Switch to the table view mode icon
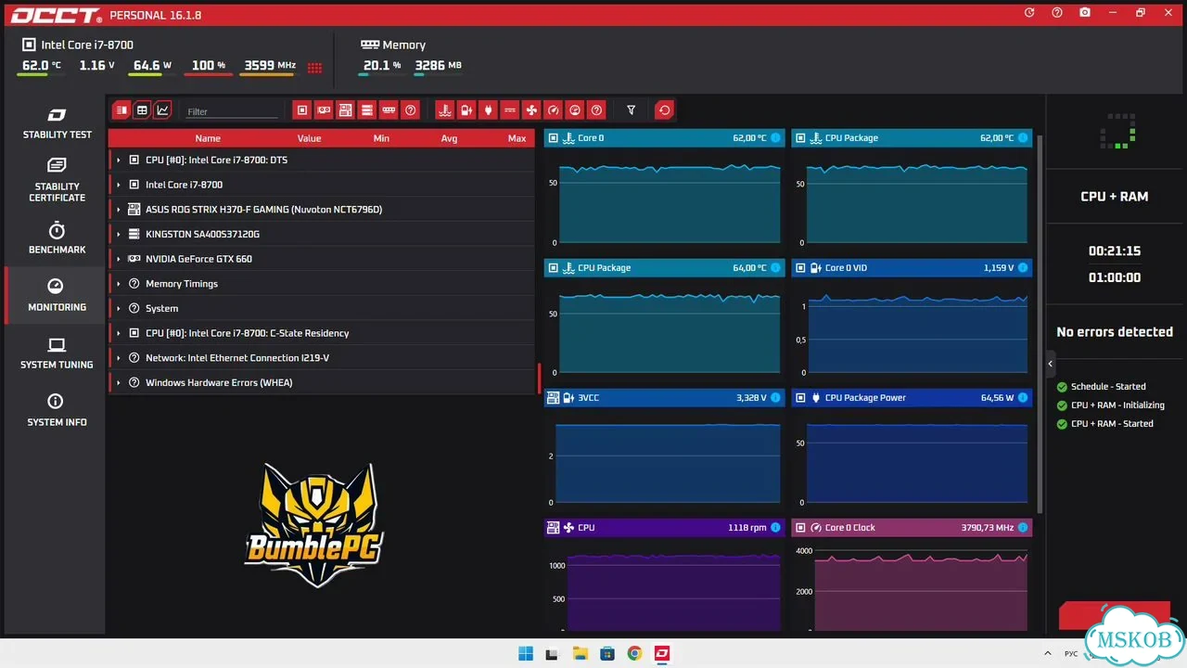The image size is (1187, 668). [142, 110]
